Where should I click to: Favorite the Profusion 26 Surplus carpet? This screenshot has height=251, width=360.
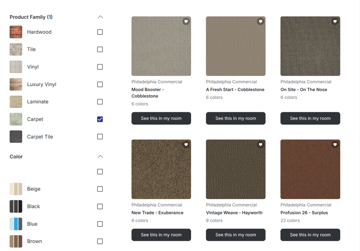335,145
